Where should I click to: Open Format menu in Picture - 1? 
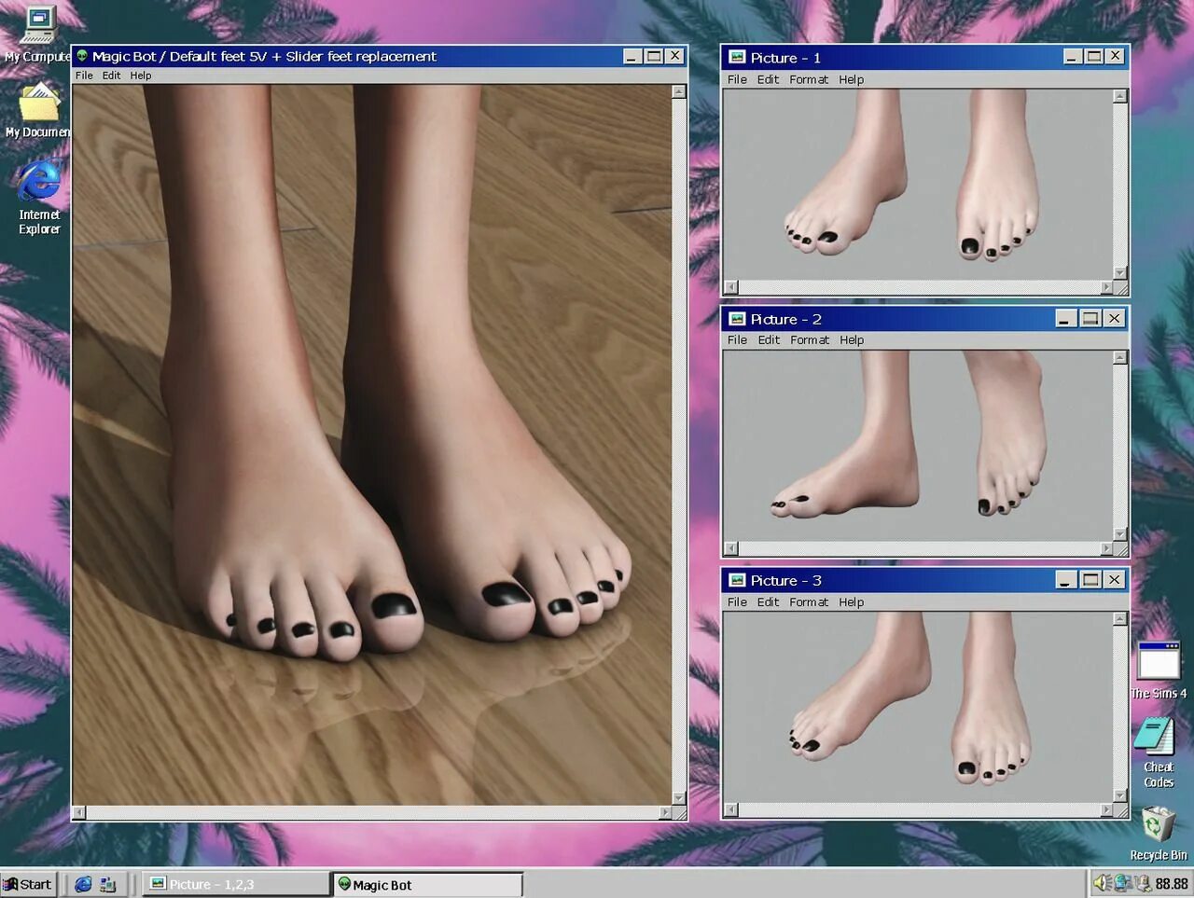pos(809,79)
